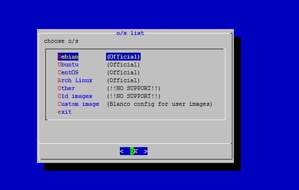Viewport: 299px width, 190px height.
Task: Select Arch Linux in the list
Action: [x=75, y=80]
